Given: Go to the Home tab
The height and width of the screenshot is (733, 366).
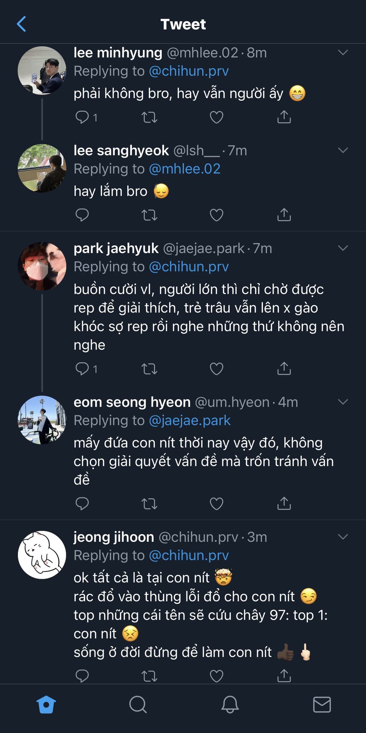Looking at the screenshot, I should coord(46,704).
